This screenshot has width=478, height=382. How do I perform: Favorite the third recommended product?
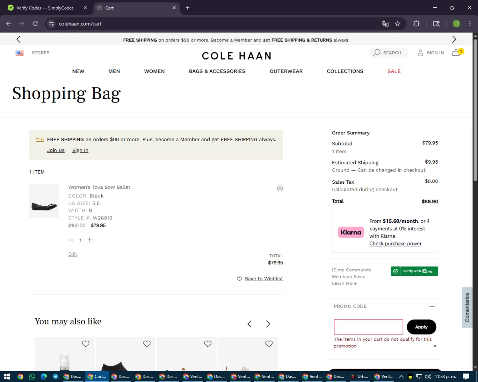click(208, 344)
